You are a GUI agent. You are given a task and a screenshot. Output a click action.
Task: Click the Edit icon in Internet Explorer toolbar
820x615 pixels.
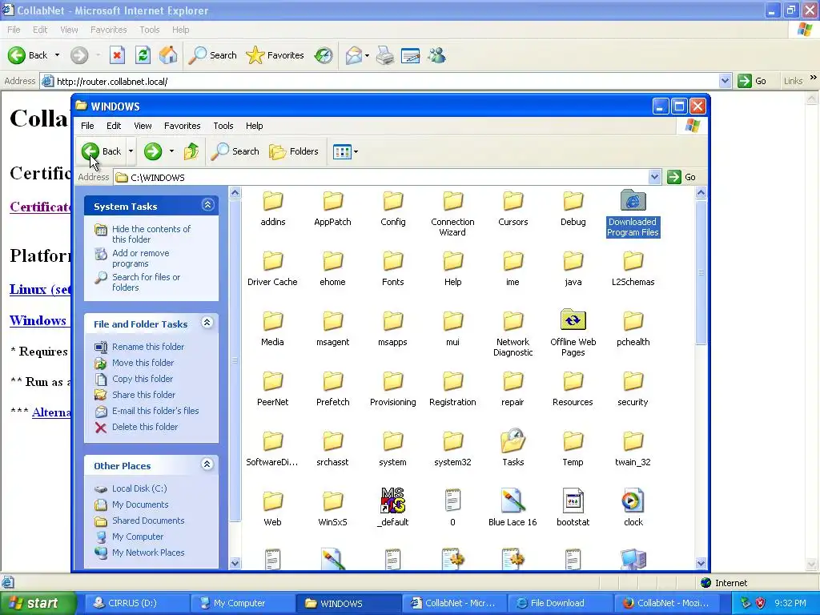[411, 55]
